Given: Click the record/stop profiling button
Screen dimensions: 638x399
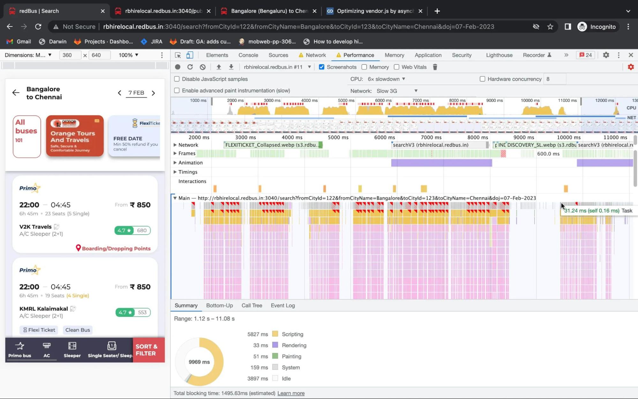Looking at the screenshot, I should coord(177,67).
